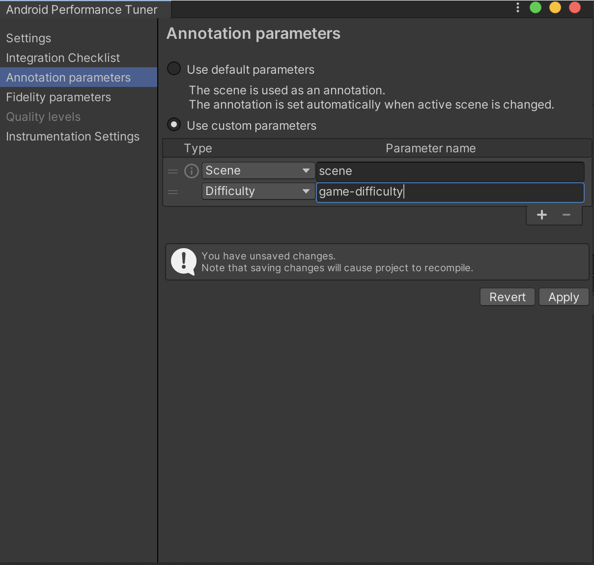
Task: Click the plus icon to add parameter
Action: (541, 215)
